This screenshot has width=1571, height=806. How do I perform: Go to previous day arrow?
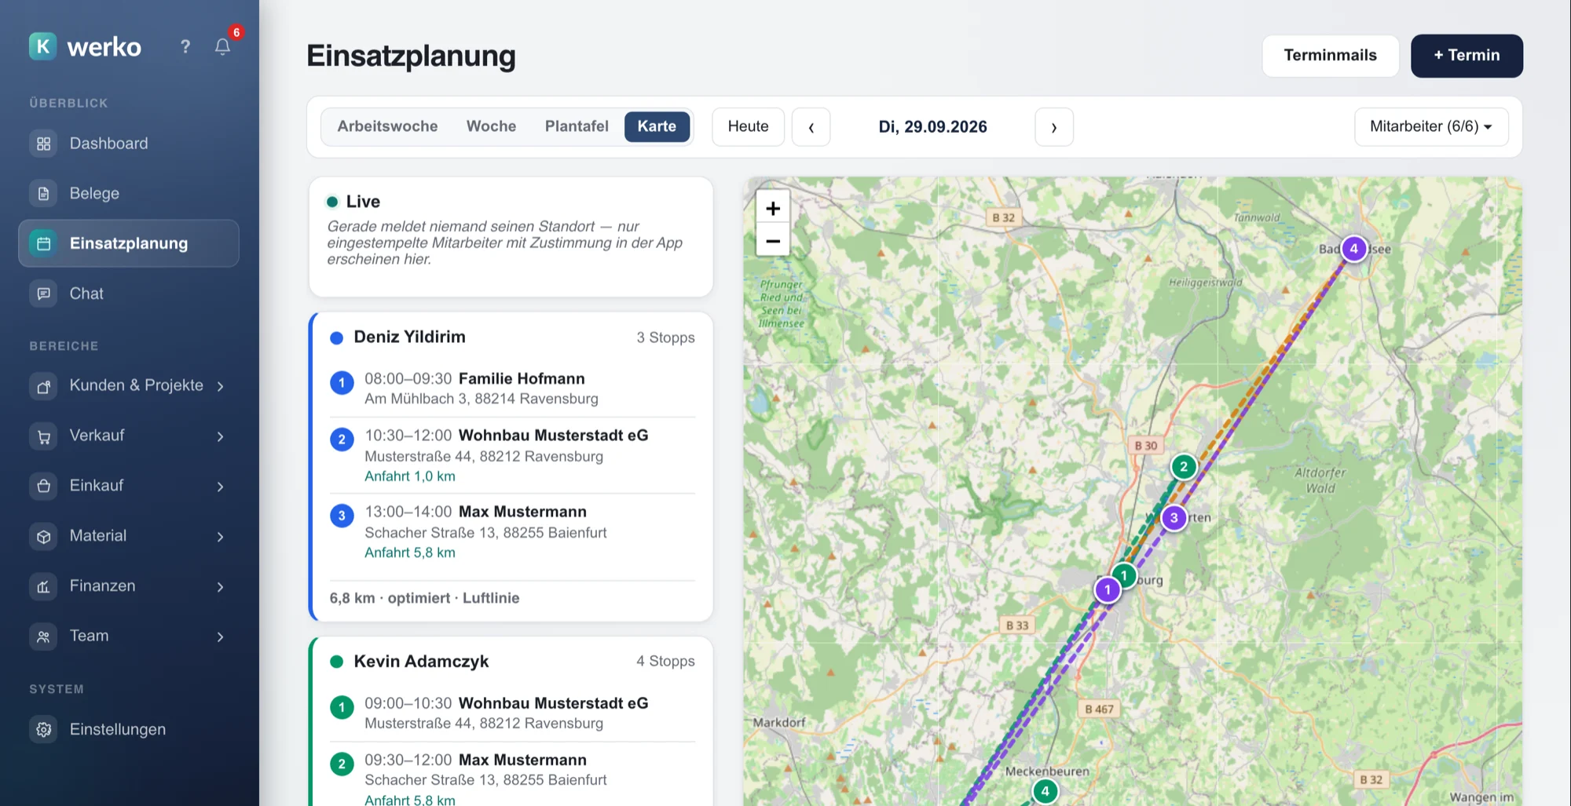[x=811, y=126]
